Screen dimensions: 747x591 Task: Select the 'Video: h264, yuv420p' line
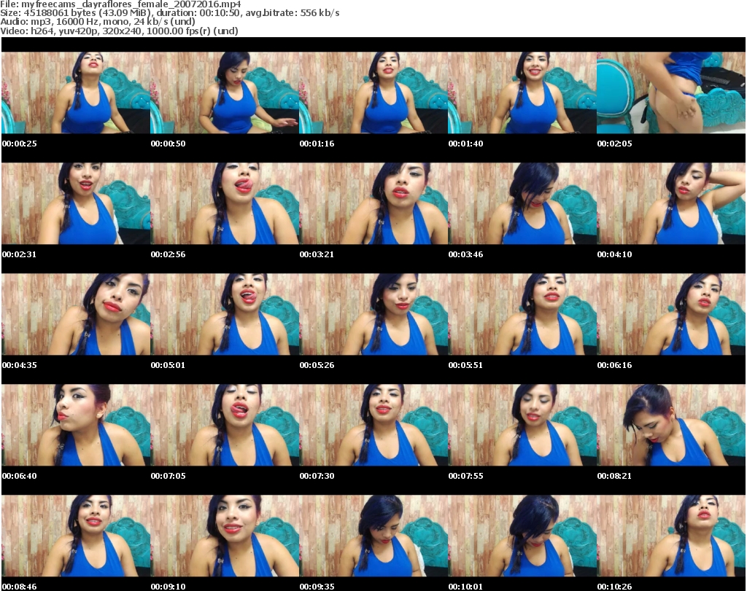tap(119, 31)
